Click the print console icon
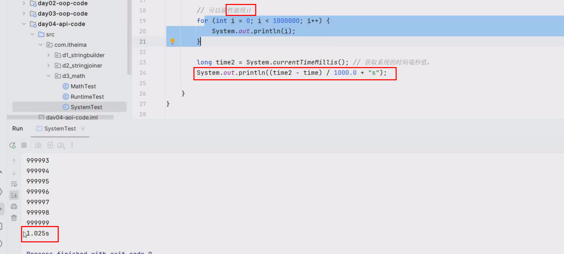The image size is (564, 254). pyautogui.click(x=14, y=206)
